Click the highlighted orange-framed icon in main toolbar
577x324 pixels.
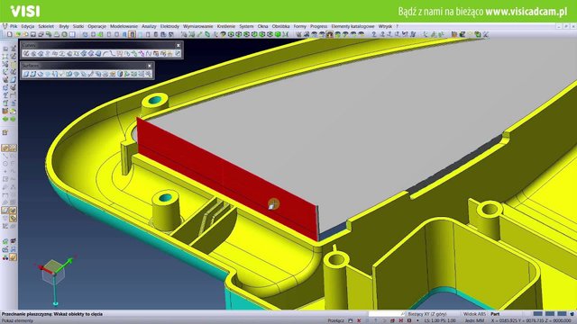[x=133, y=34]
